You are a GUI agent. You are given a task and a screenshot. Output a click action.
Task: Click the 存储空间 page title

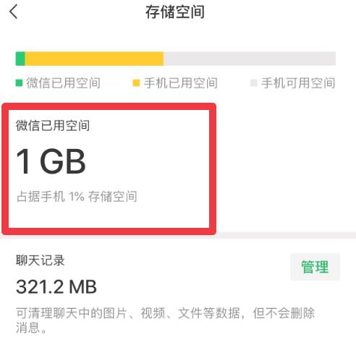point(175,12)
